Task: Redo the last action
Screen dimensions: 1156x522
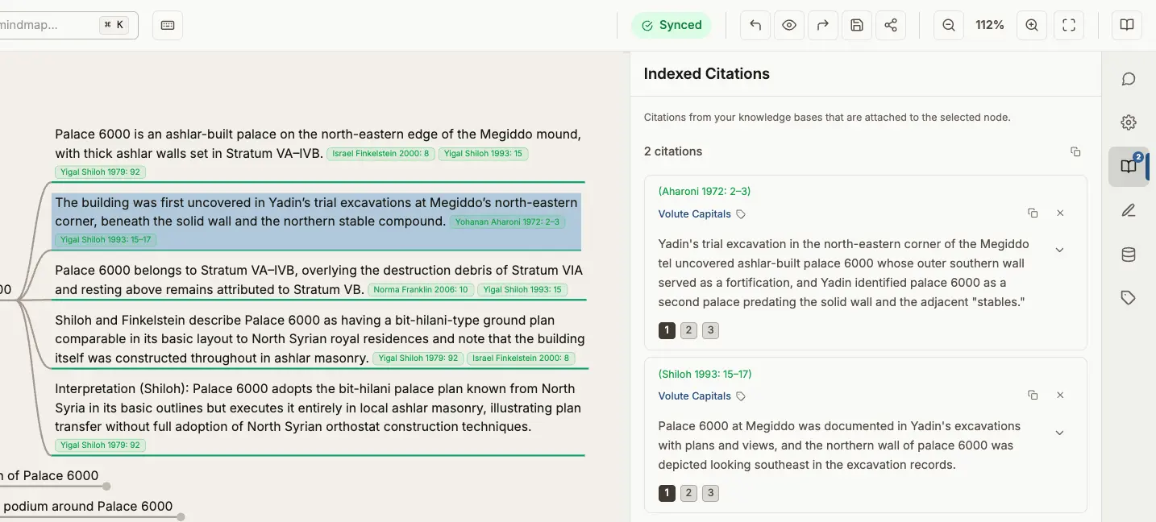Action: point(823,25)
